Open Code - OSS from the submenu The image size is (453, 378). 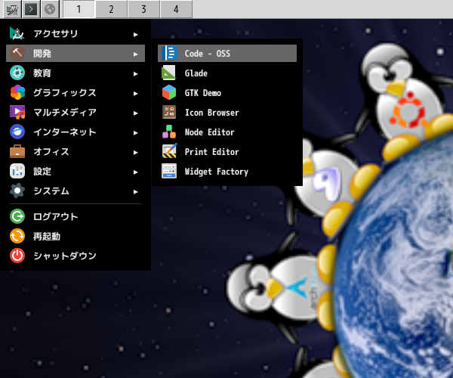[227, 53]
